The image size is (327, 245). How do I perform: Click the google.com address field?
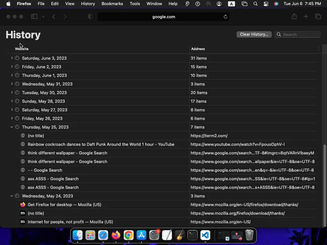(163, 17)
